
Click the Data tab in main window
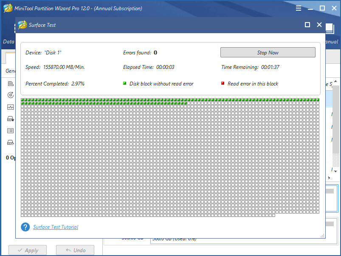coord(8,42)
